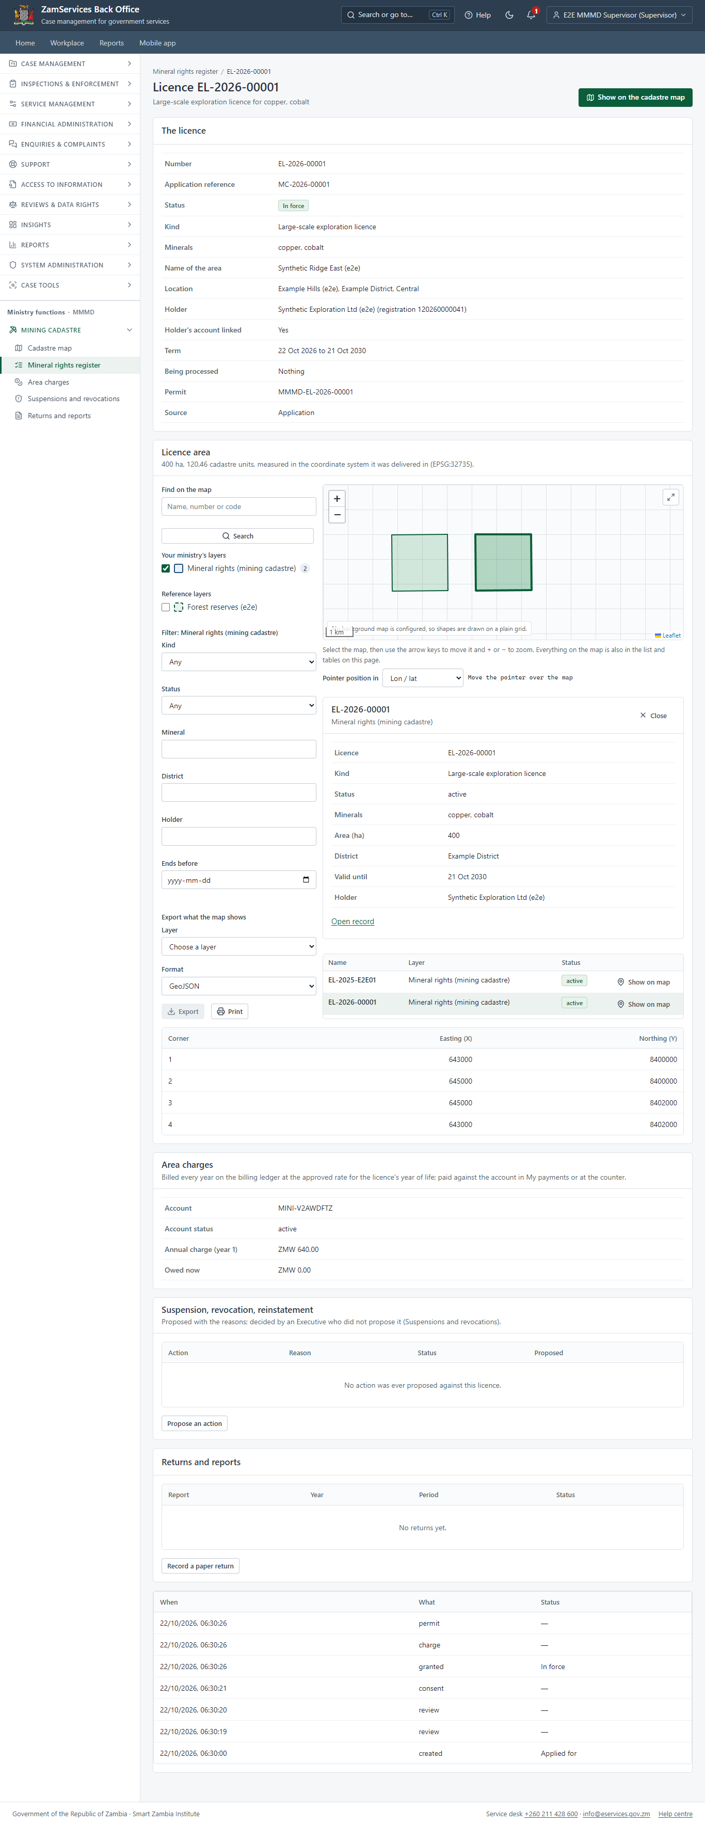The width and height of the screenshot is (705, 1825).
Task: Open the export Format dropdown
Action: click(239, 986)
